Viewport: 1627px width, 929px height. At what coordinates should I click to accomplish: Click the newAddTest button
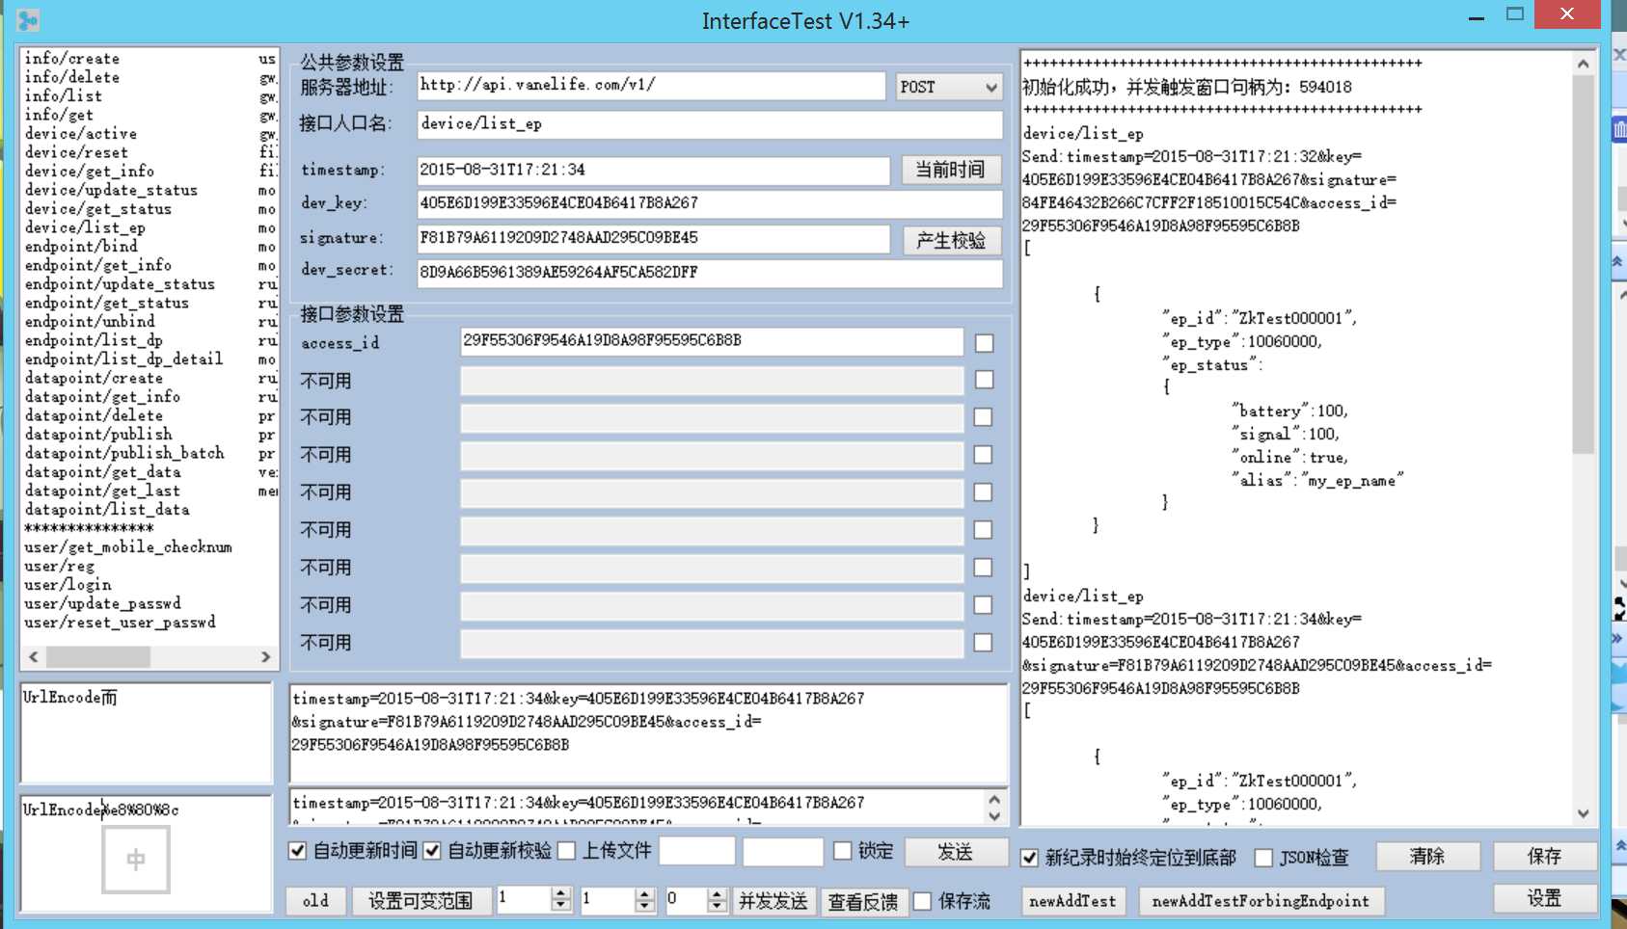point(1072,901)
